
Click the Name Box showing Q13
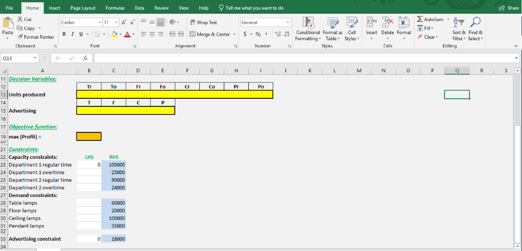(17, 58)
